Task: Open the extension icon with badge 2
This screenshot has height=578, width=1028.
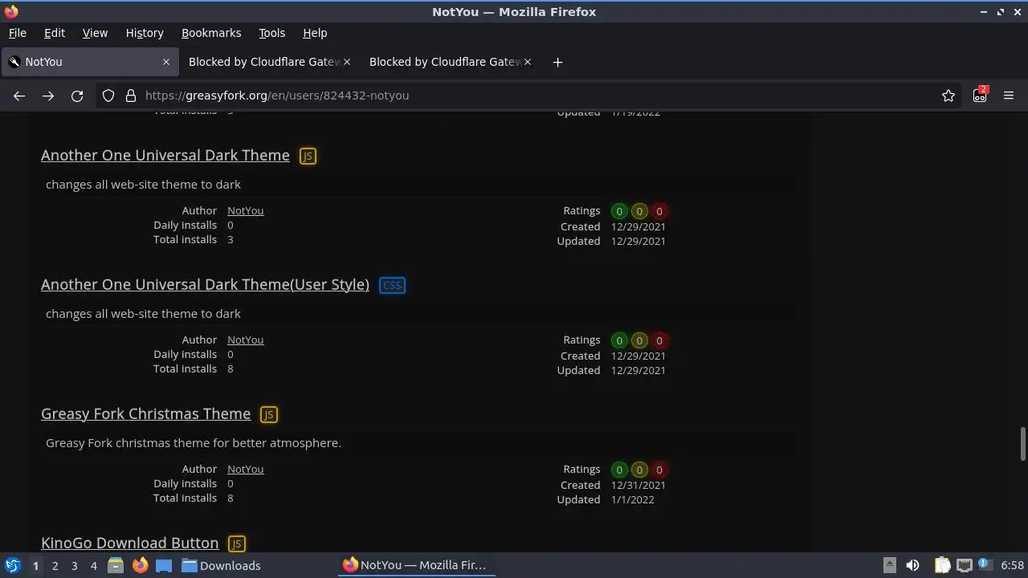Action: (980, 95)
